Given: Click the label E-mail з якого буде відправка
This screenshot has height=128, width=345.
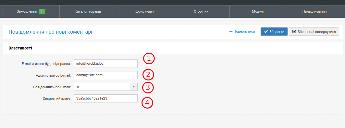Looking at the screenshot, I should click(46, 64).
